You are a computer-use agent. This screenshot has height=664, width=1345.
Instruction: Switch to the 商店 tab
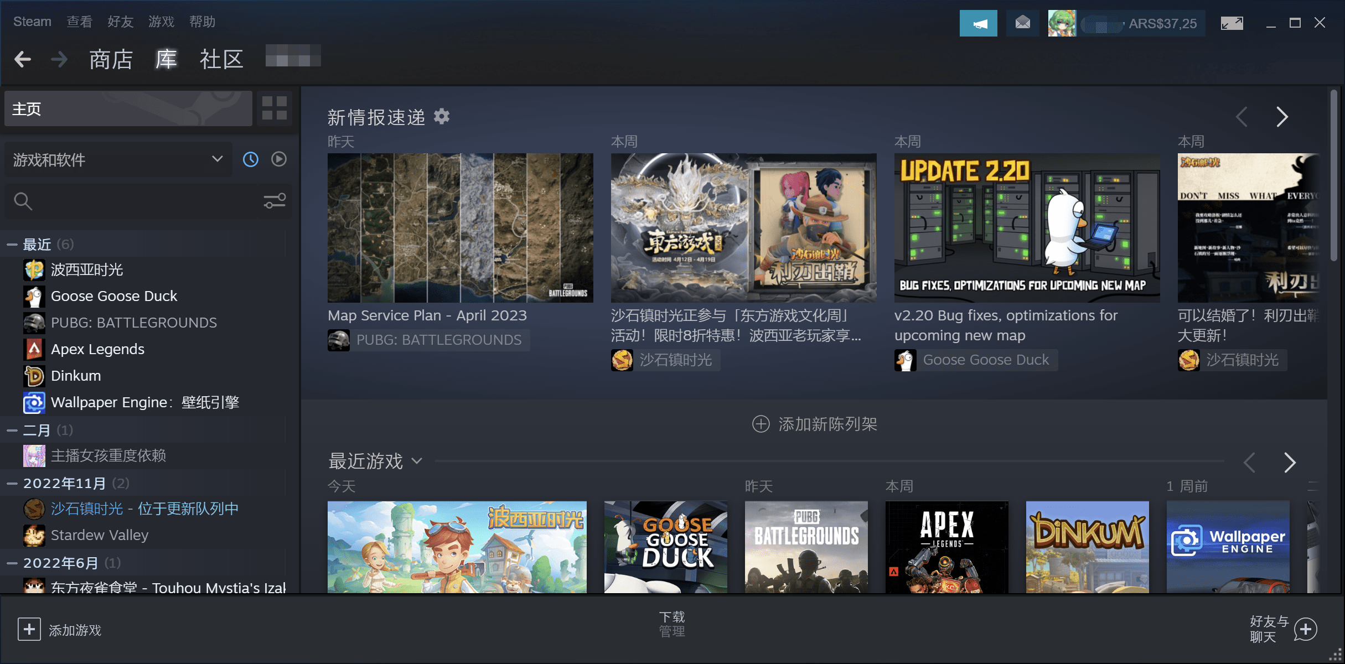pos(111,59)
